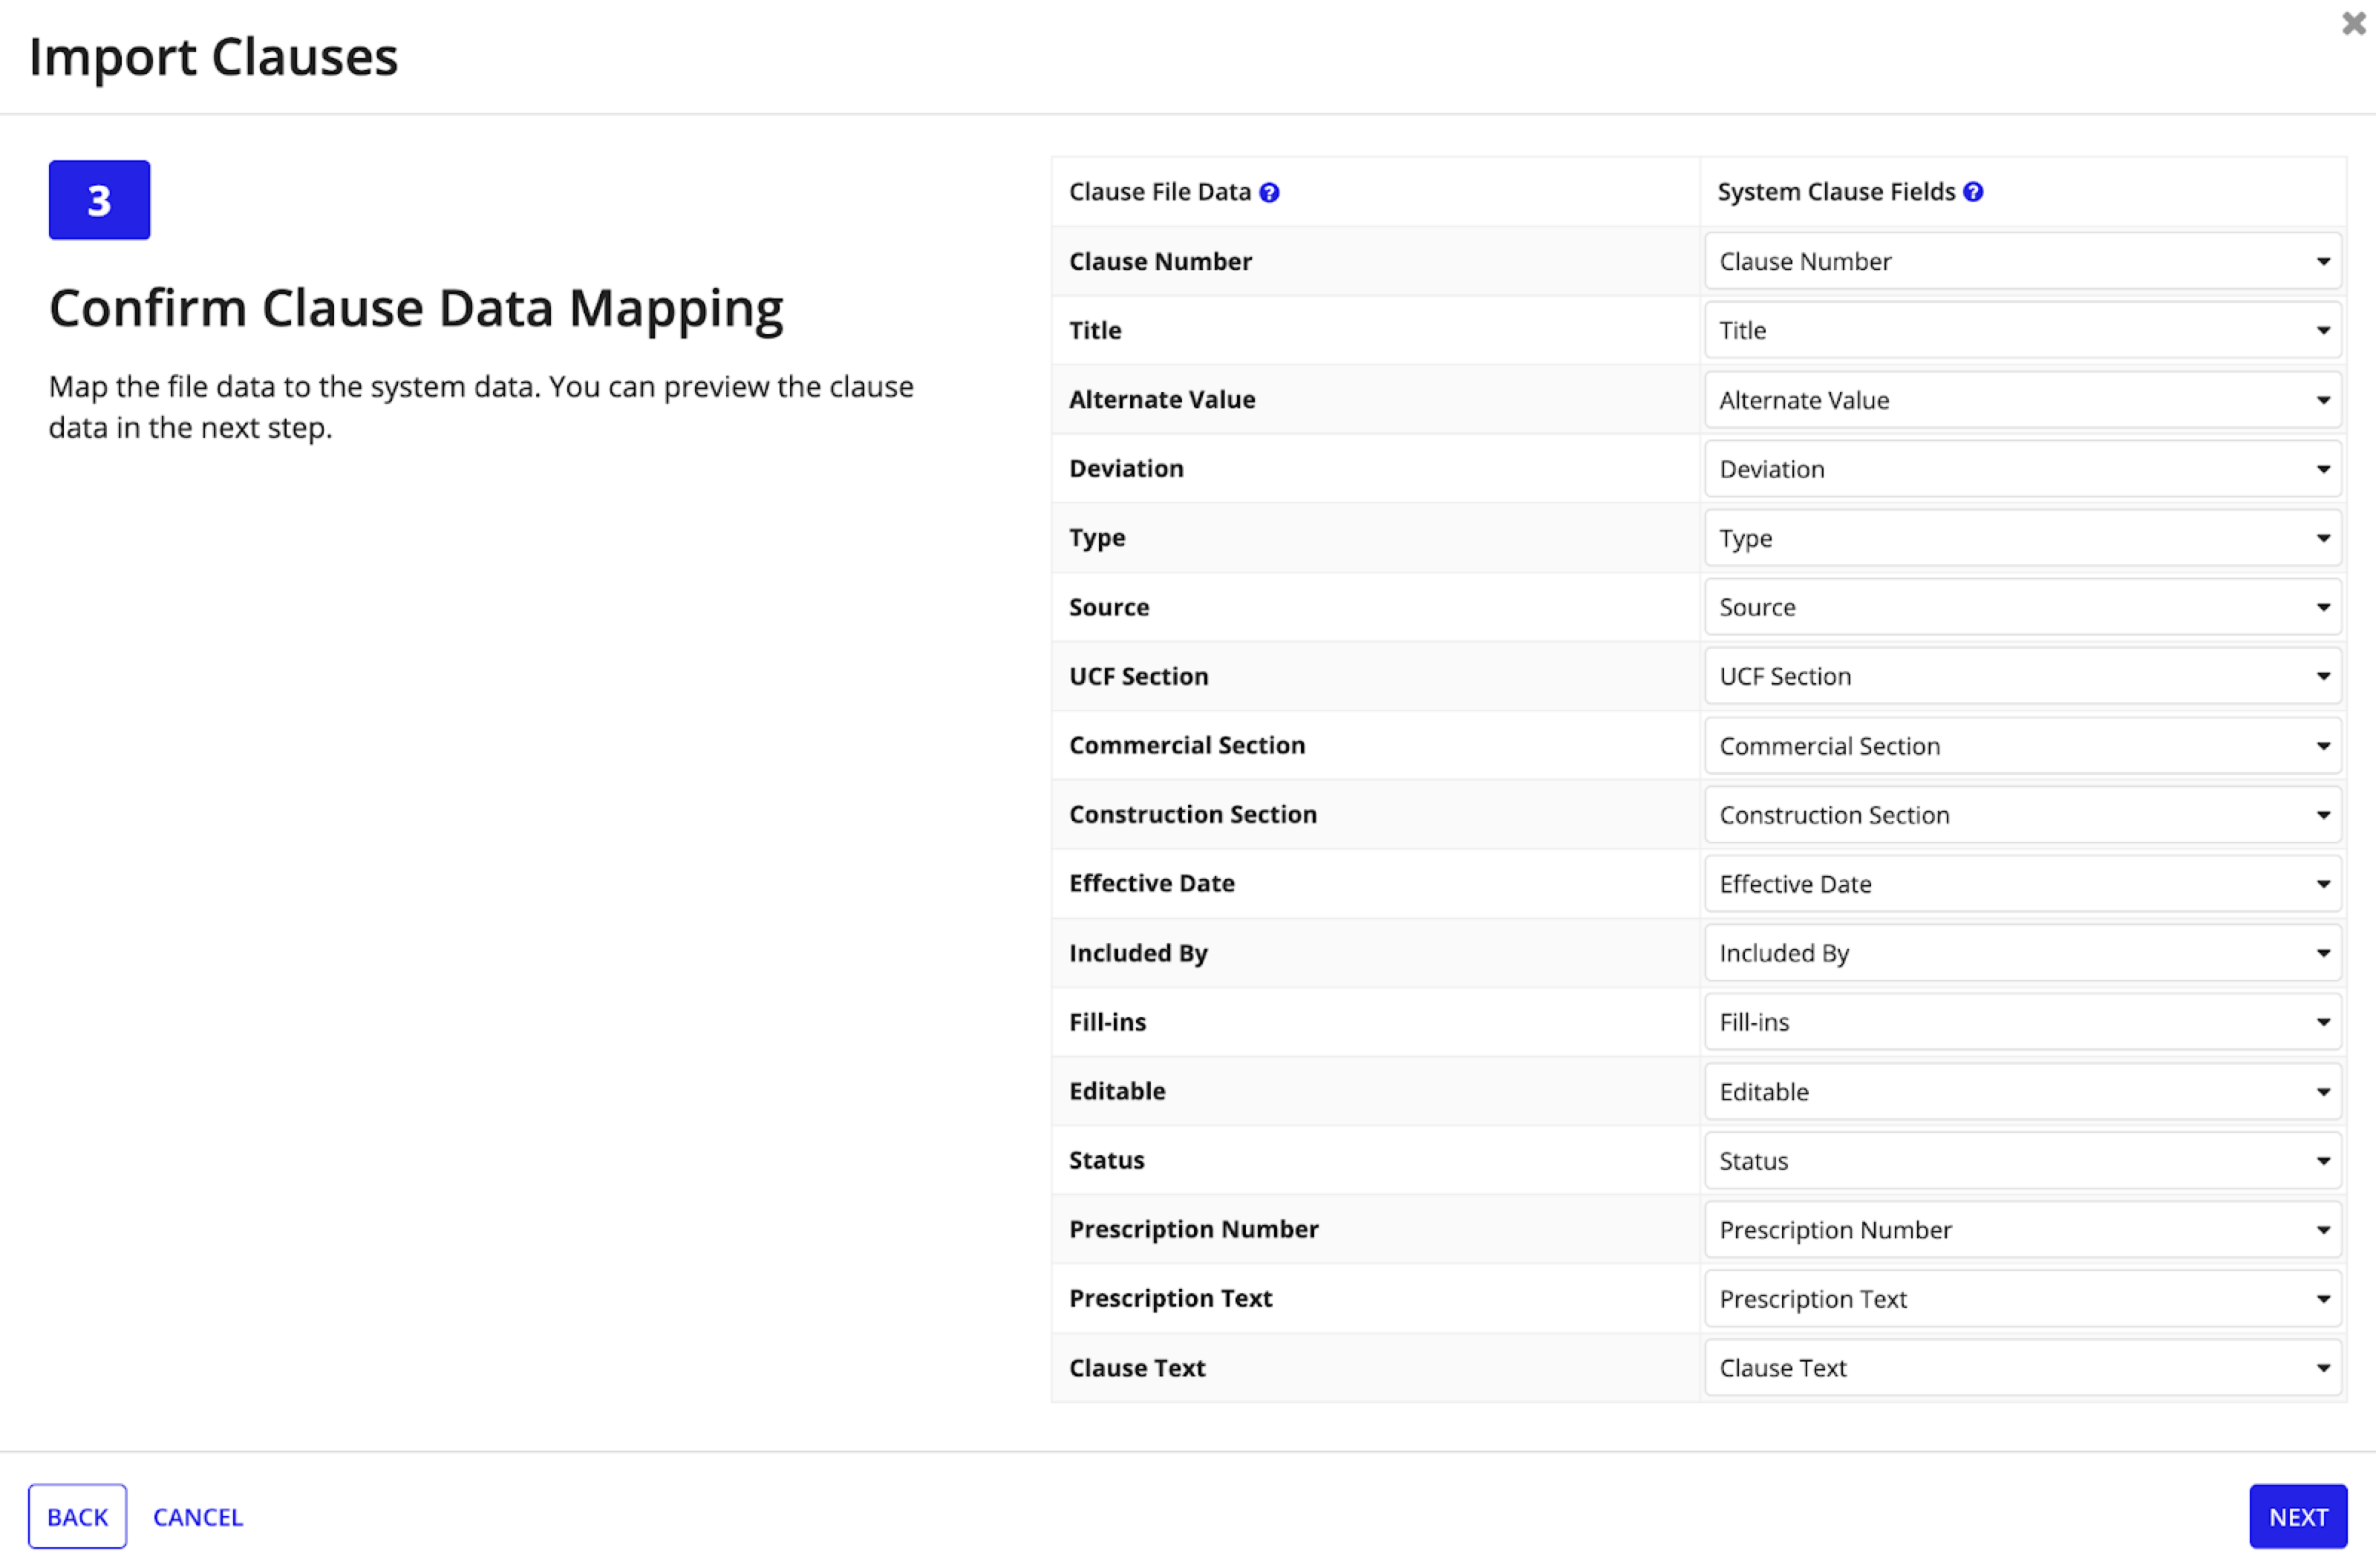Expand the Prescription Number dropdown
The image size is (2376, 1568).
click(2022, 1230)
